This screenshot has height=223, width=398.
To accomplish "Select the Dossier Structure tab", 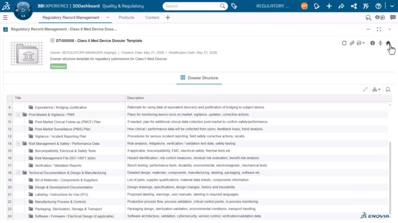I will [x=199, y=78].
